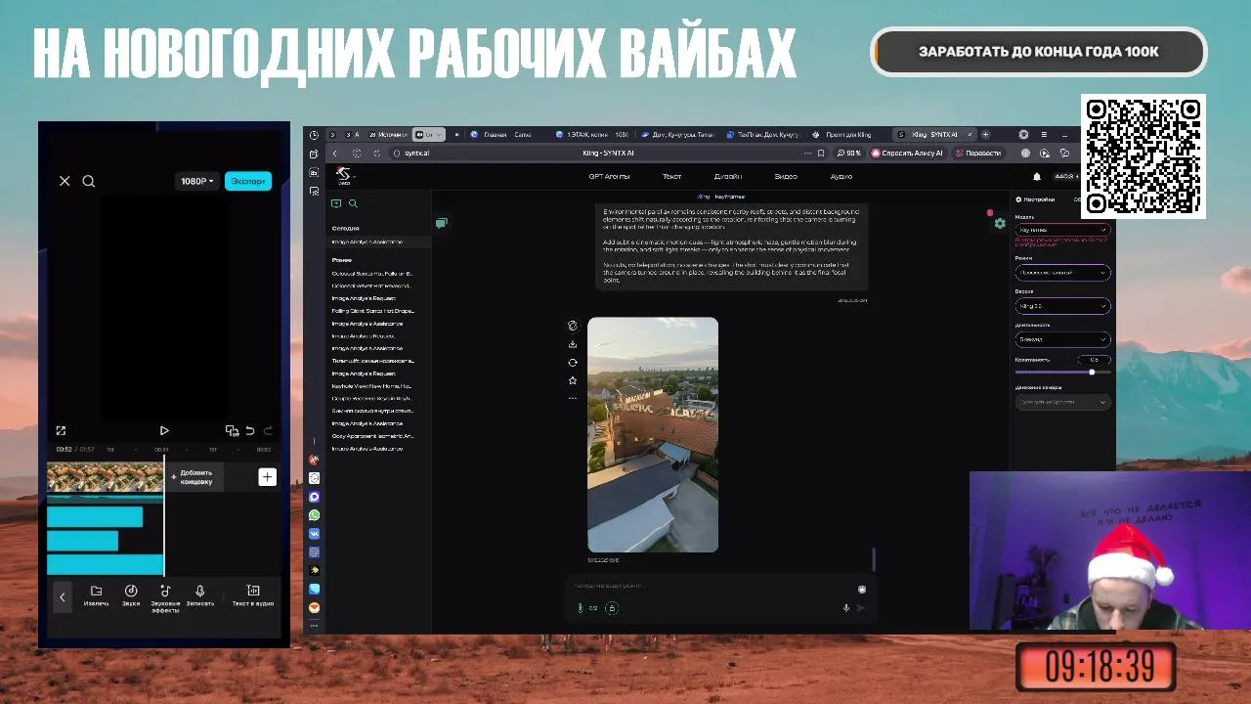Click the green settings gear beside chat
The height and width of the screenshot is (704, 1251).
click(x=1000, y=224)
